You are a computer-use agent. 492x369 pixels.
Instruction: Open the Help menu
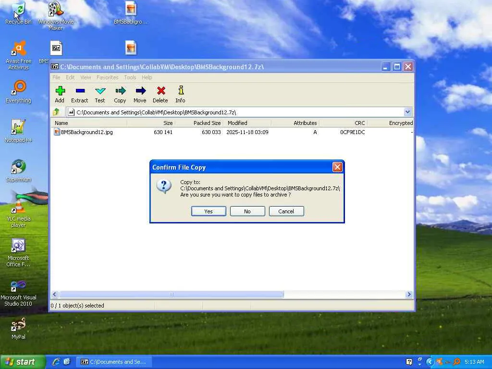(147, 77)
